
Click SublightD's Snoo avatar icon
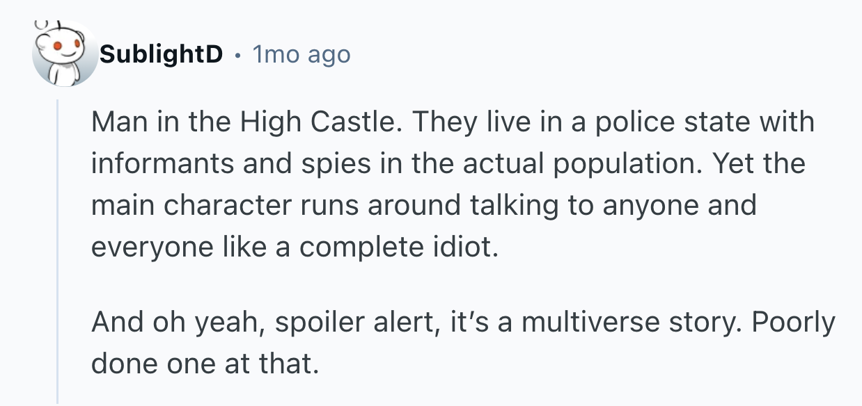pyautogui.click(x=63, y=54)
